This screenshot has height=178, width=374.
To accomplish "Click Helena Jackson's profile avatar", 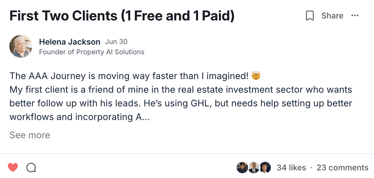I will click(x=21, y=46).
